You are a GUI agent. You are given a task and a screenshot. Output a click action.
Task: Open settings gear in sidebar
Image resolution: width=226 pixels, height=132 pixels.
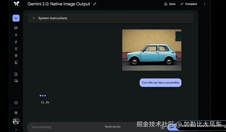pos(16,113)
